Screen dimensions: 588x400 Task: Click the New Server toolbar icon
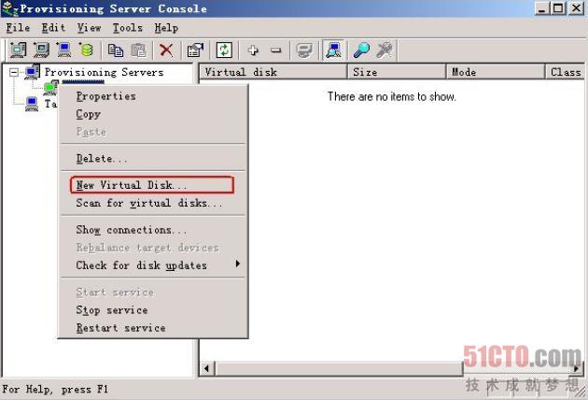(x=18, y=50)
